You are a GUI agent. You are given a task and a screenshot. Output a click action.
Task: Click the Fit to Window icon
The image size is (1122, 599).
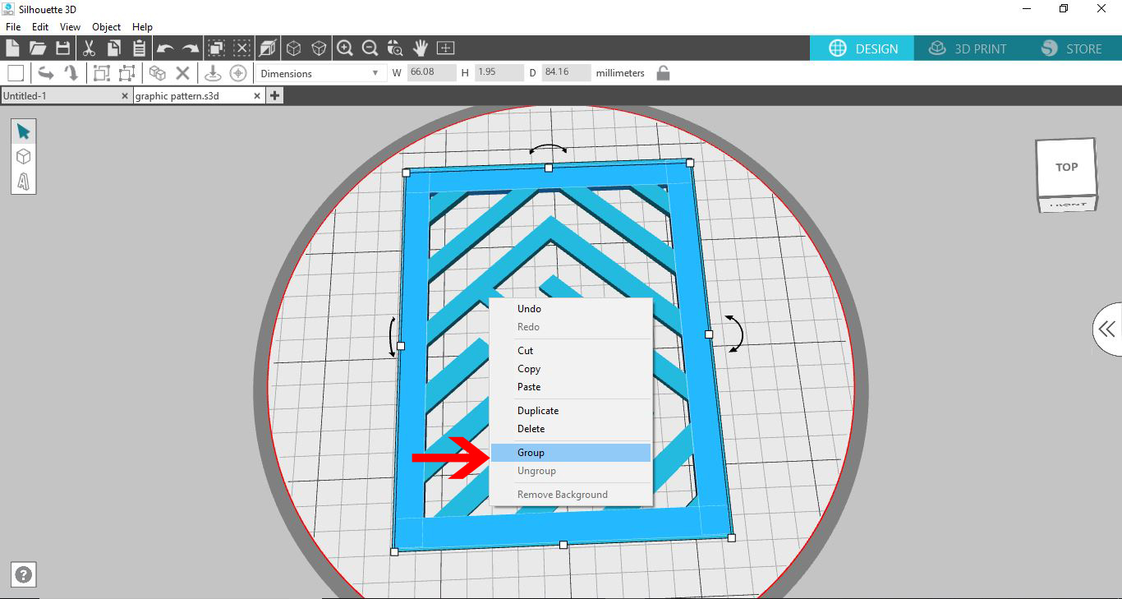click(445, 48)
